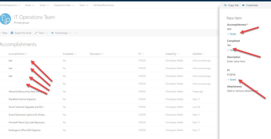The height and width of the screenshot is (139, 271).
Task: Open Exchange to Office 365 Migration item
Action: (24, 130)
